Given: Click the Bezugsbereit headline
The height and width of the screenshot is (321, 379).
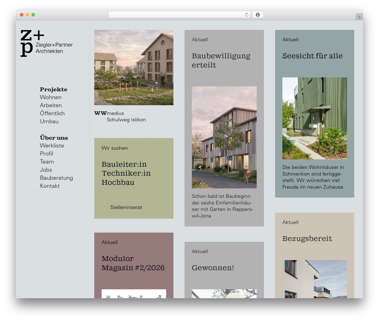Looking at the screenshot, I should (307, 239).
